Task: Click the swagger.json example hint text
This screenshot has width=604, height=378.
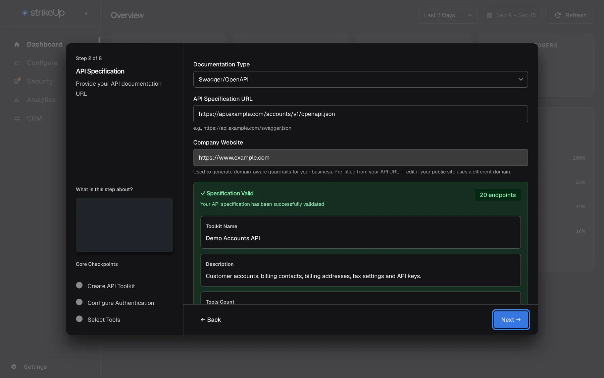Action: pyautogui.click(x=242, y=128)
